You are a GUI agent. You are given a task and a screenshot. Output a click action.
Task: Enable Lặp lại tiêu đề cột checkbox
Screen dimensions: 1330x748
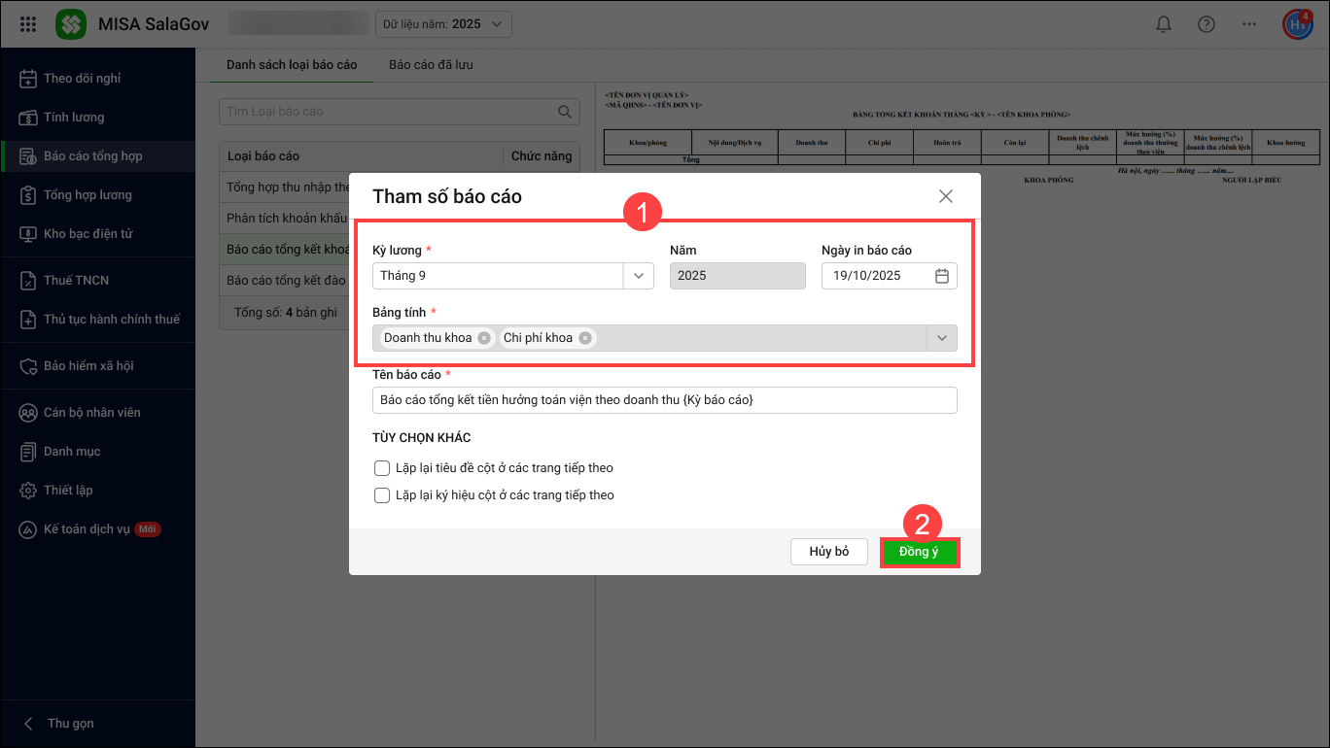(x=382, y=468)
